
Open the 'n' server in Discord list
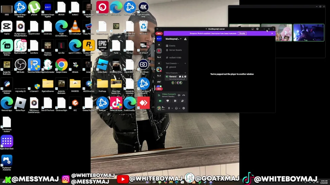[x=159, y=45]
